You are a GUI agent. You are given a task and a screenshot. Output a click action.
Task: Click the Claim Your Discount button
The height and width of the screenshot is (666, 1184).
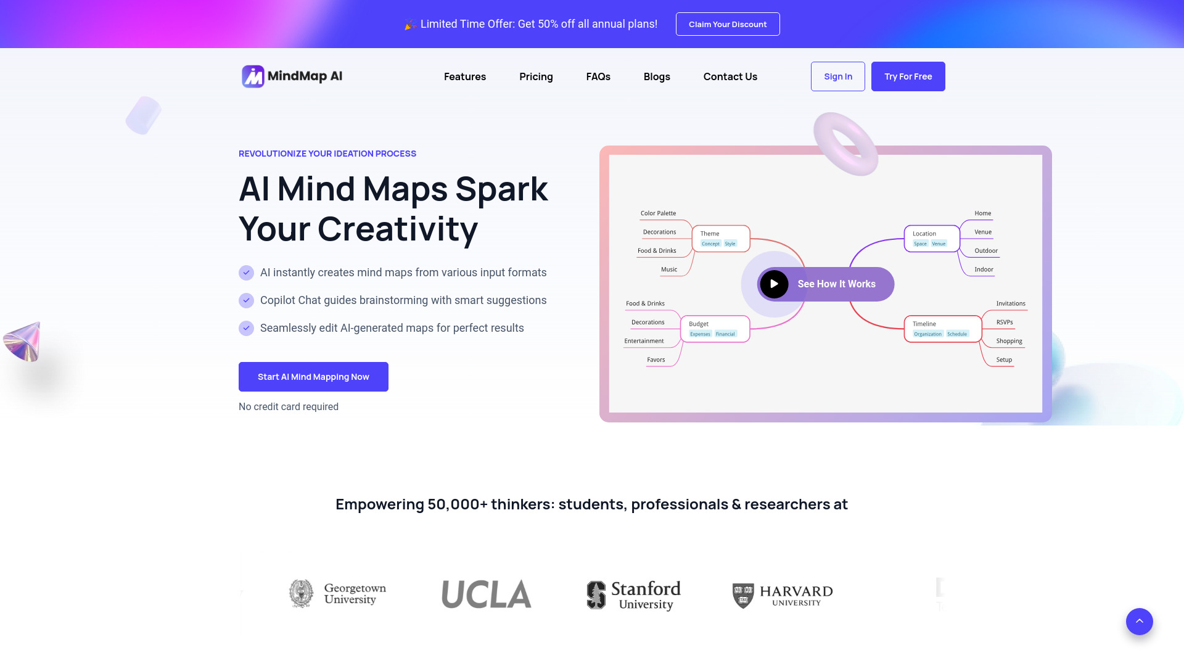(x=727, y=23)
